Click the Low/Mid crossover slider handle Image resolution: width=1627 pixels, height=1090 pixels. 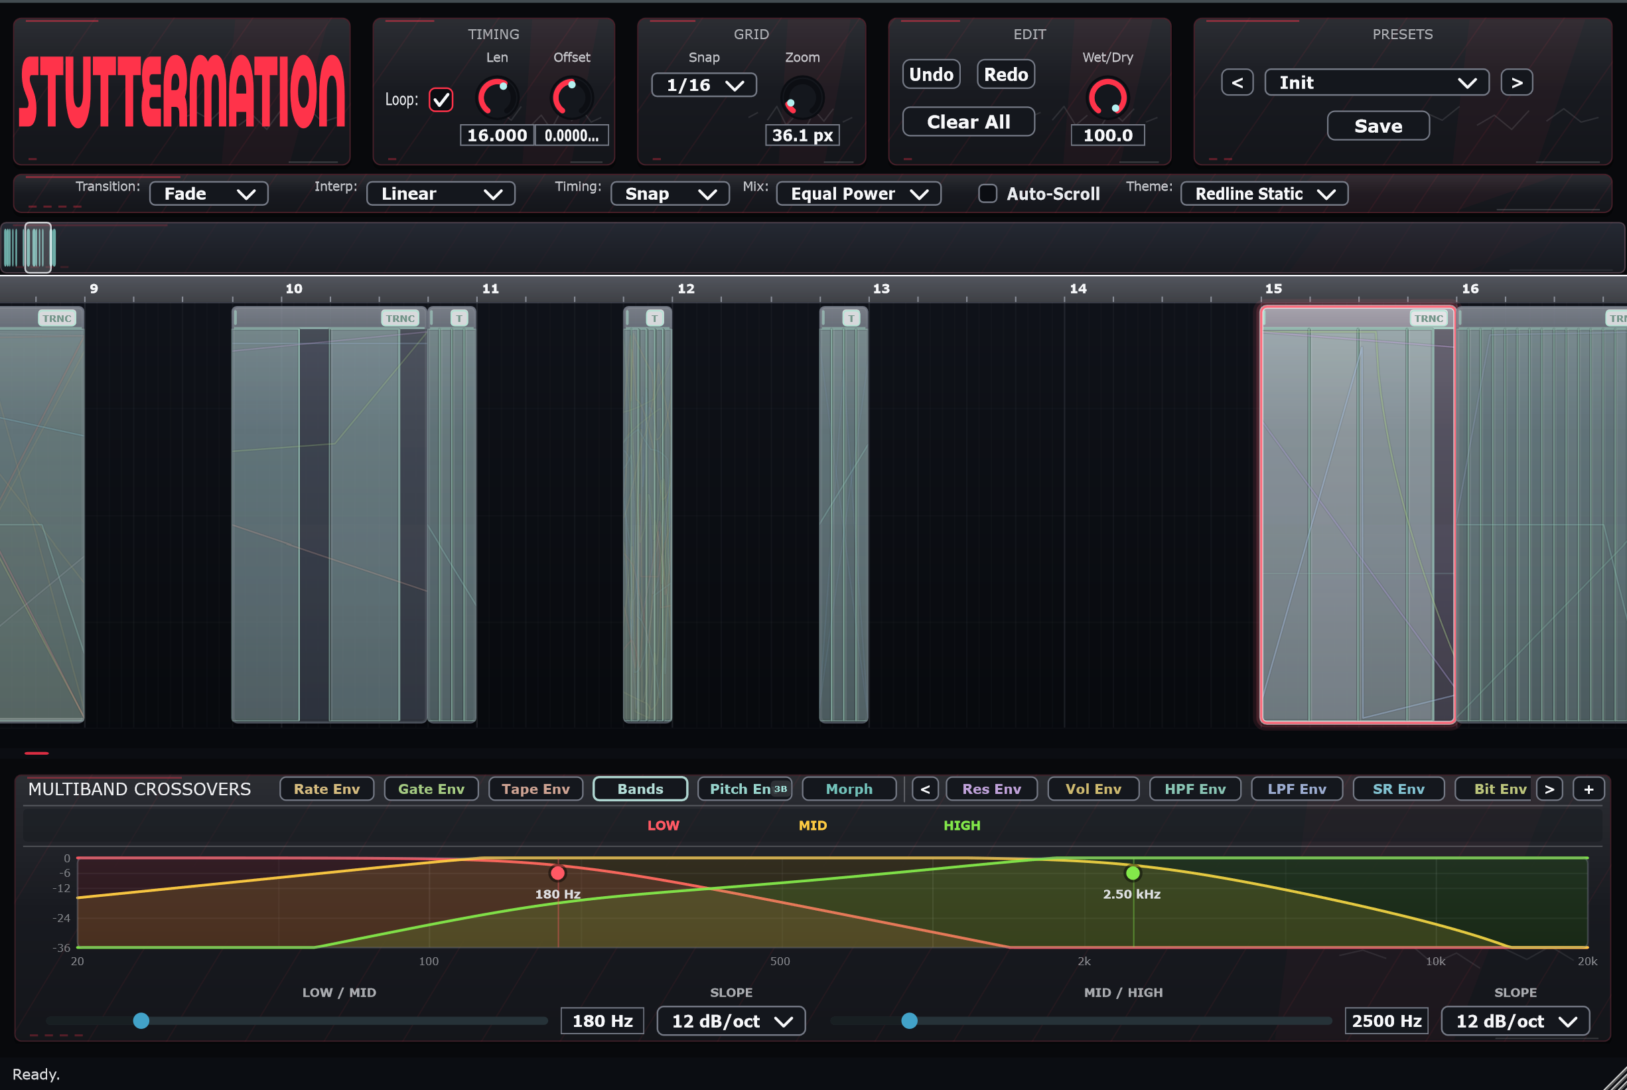click(141, 1020)
